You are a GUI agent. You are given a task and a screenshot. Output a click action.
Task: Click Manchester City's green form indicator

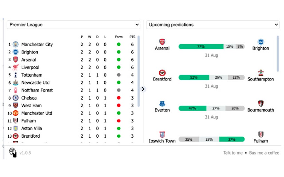pyautogui.click(x=119, y=44)
